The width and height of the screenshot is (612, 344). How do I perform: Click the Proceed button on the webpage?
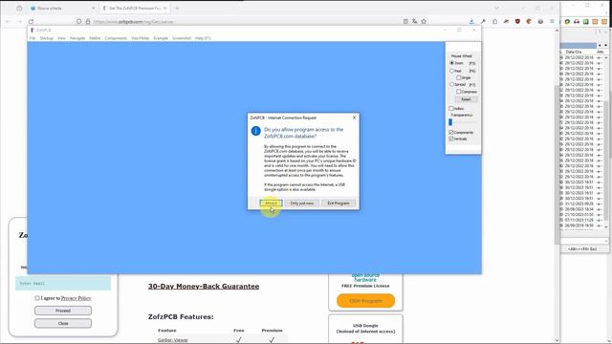(x=63, y=311)
